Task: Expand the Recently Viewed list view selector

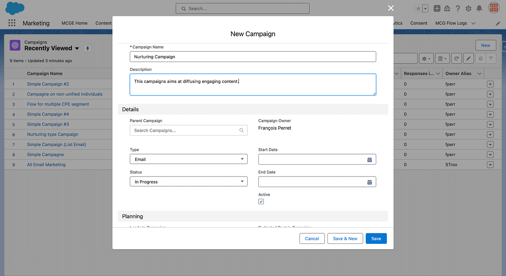Action: coord(77,48)
